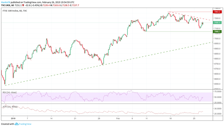224x127 pixels.
Task: Select the 25 date axis label
Action: coord(194,118)
